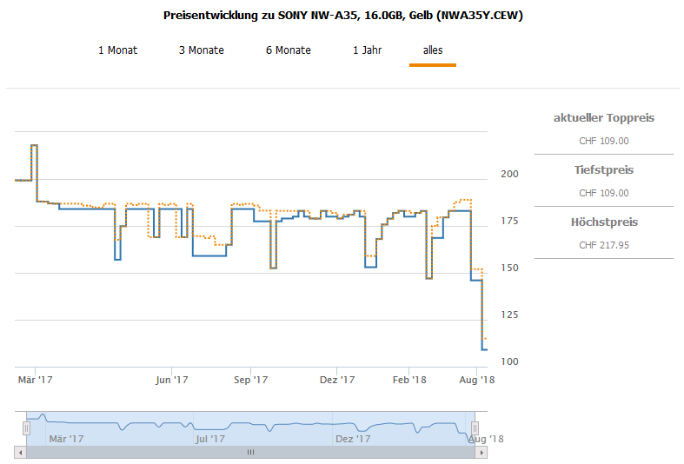The width and height of the screenshot is (684, 464).
Task: Click the right navigator range handle
Action: (475, 428)
